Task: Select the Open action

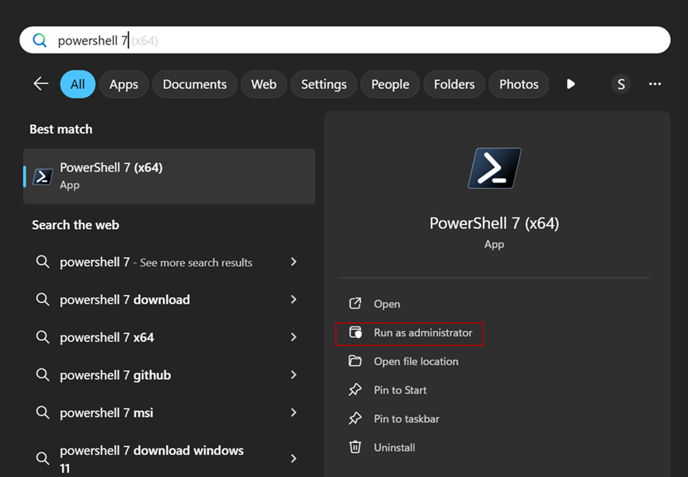Action: tap(387, 304)
